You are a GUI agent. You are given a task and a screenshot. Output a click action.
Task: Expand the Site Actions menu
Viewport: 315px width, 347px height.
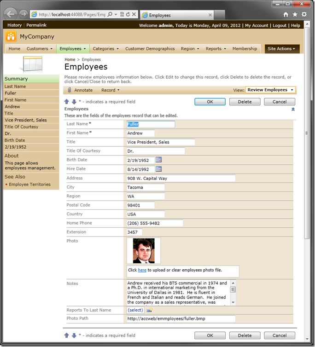click(x=282, y=49)
